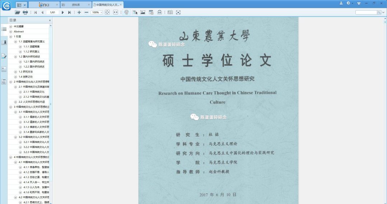The image size is (387, 204).
Task: Click the CAJViewer logo icon
Action: 6,5
